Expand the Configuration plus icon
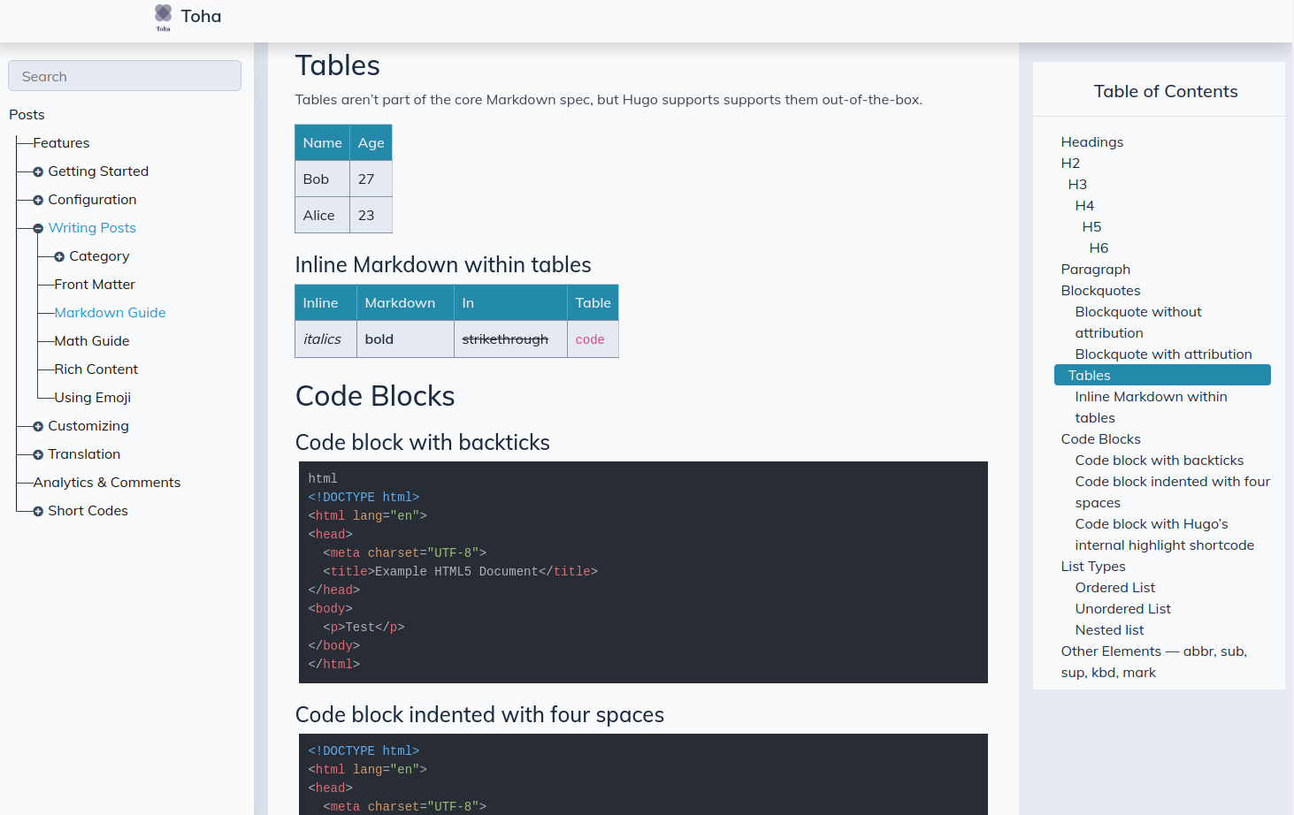The width and height of the screenshot is (1294, 815). click(38, 200)
